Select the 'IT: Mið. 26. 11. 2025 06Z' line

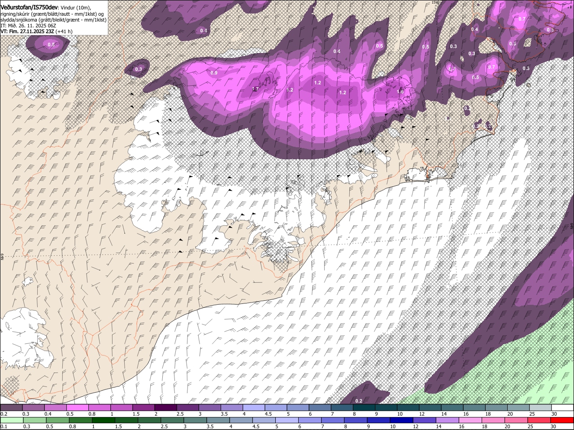pos(28,26)
